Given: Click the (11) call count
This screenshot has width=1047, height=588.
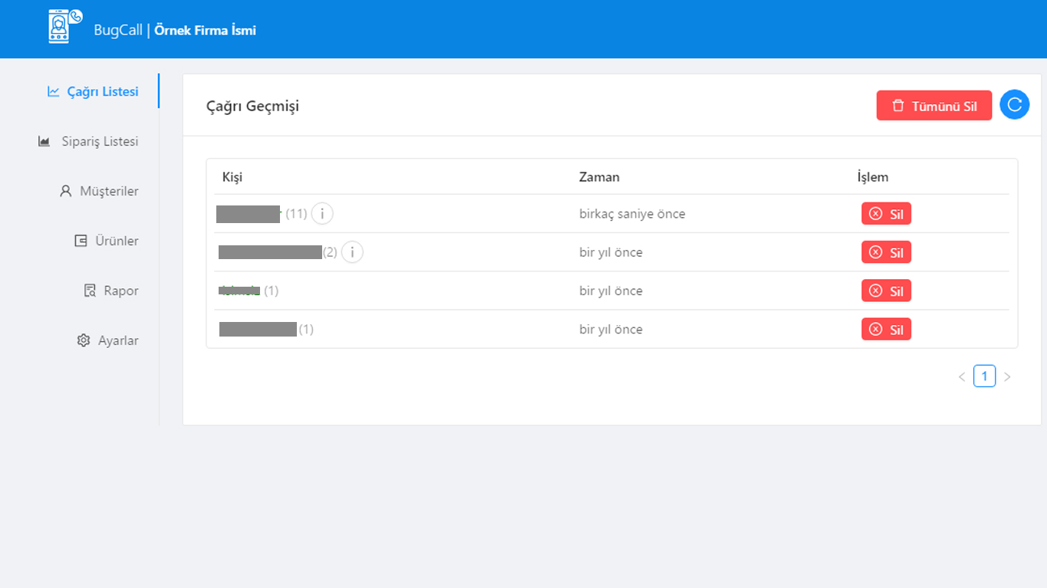Looking at the screenshot, I should [x=296, y=214].
